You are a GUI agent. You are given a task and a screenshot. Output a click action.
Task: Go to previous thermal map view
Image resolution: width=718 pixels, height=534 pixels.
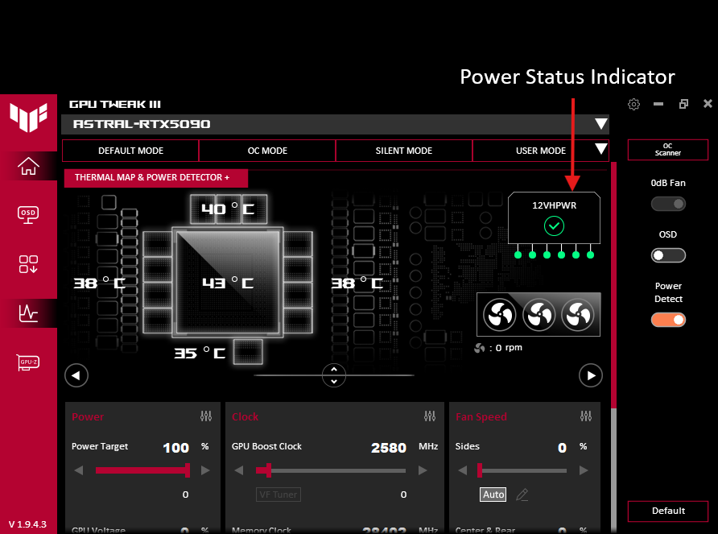click(x=76, y=375)
